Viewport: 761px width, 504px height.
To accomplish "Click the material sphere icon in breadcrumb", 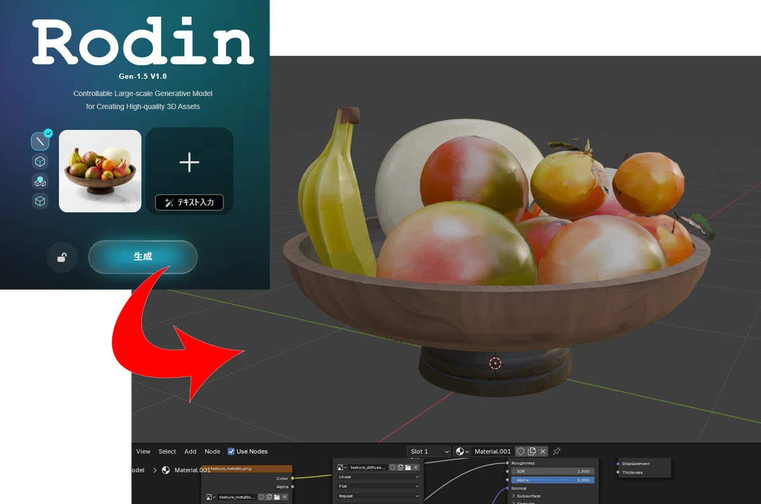I will [x=166, y=470].
